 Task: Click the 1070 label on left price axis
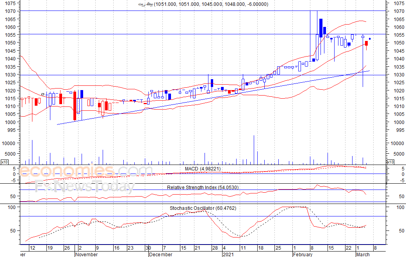click(x=11, y=11)
